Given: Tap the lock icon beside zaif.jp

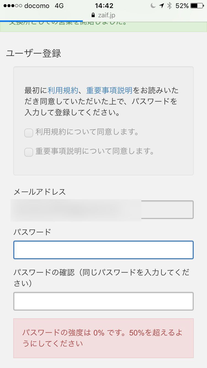Looking at the screenshot, I should (92, 15).
